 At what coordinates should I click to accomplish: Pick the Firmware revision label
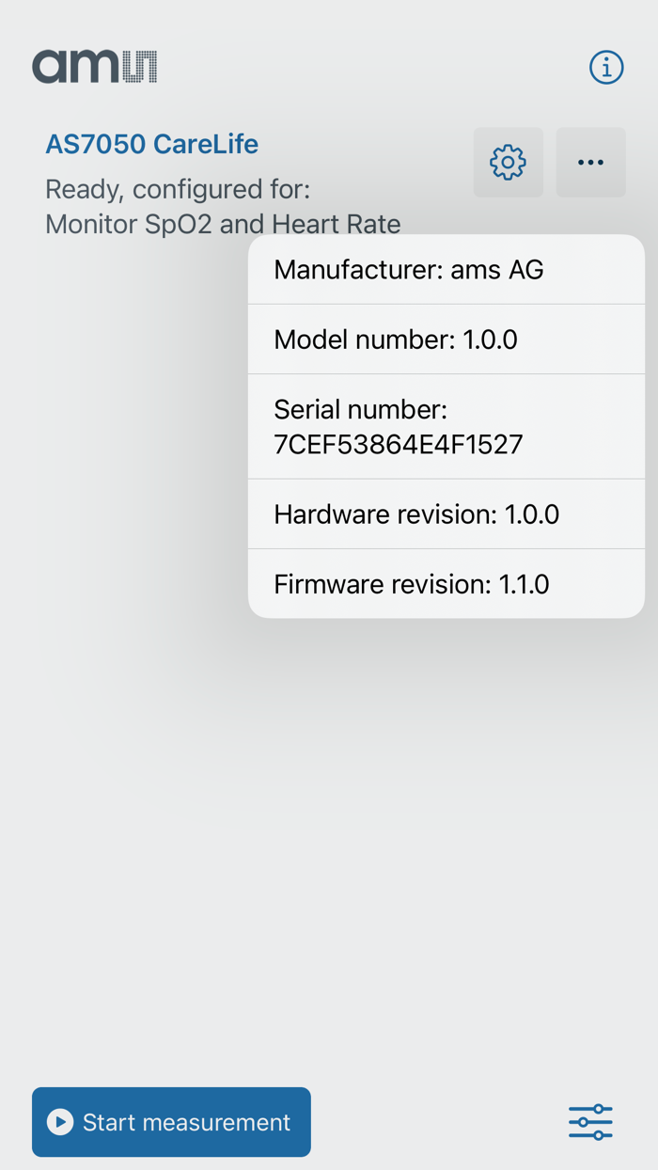(383, 584)
